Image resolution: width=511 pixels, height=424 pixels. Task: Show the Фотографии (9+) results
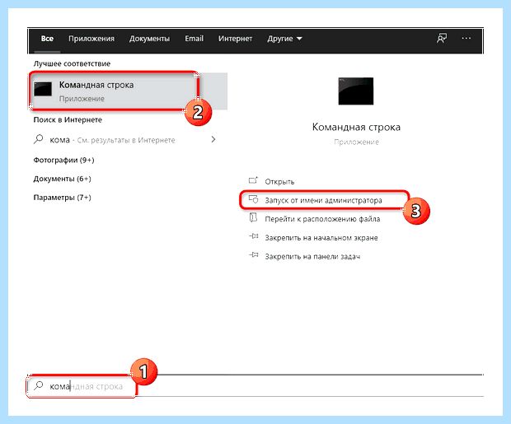[63, 161]
